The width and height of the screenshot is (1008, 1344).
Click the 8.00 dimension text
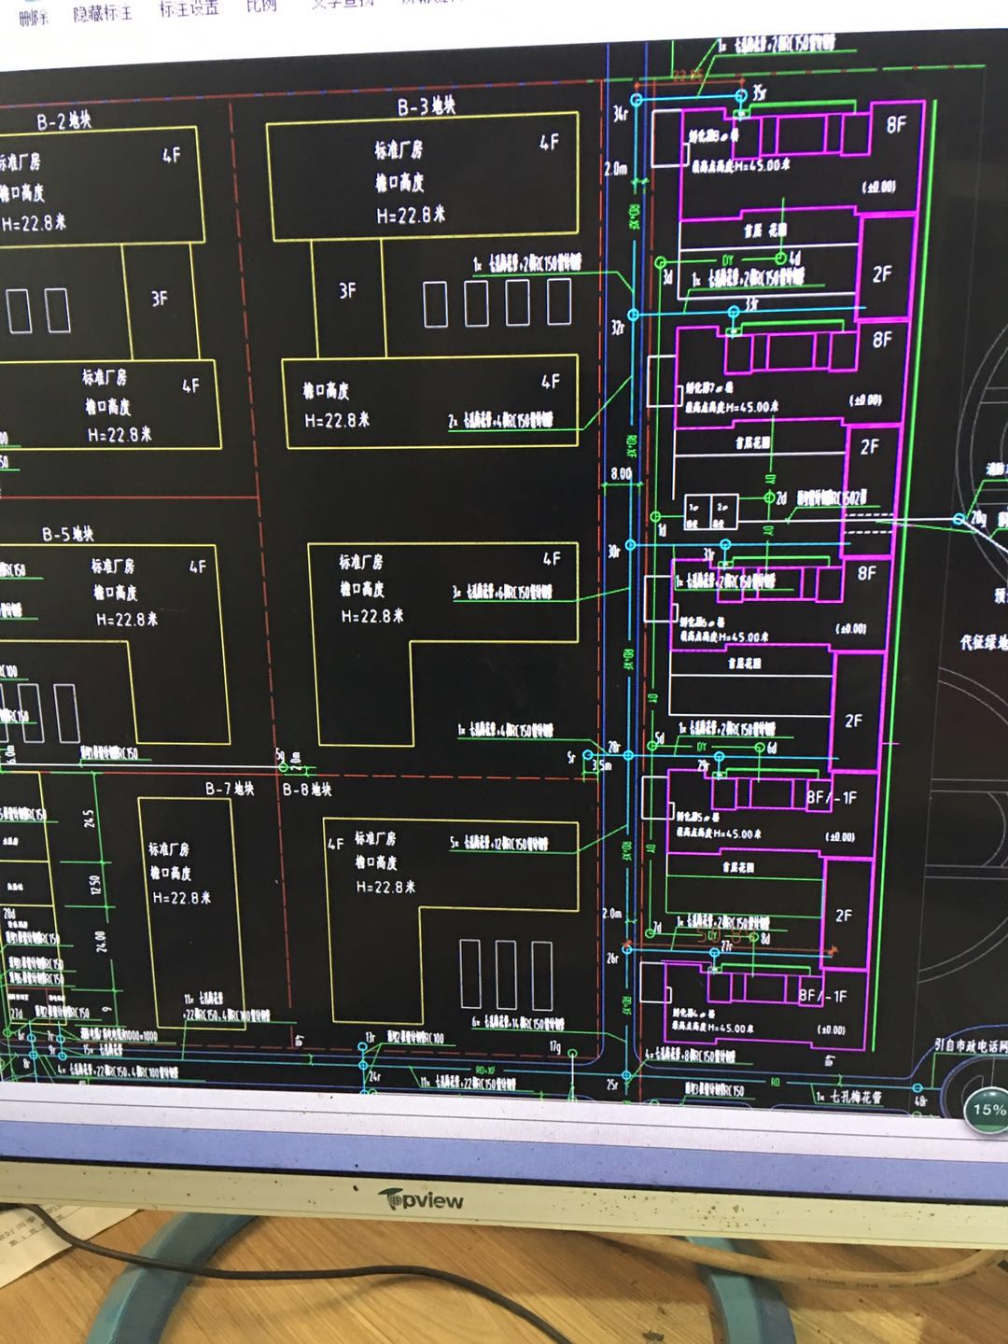pyautogui.click(x=621, y=473)
